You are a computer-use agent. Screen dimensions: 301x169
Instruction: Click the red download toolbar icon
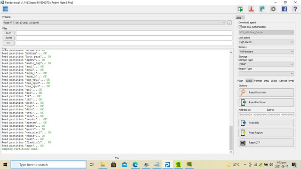pyautogui.click(x=251, y=9)
